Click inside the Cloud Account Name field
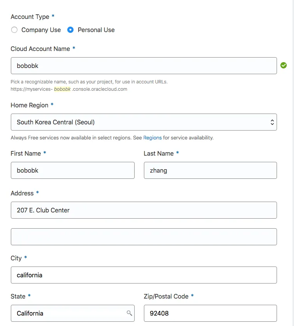The image size is (294, 326). pyautogui.click(x=144, y=65)
